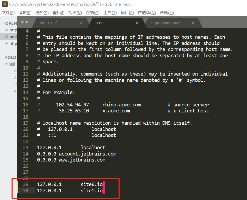Click the folder icon in sidebar
This screenshot has height=200, width=247.
pos(12,64)
